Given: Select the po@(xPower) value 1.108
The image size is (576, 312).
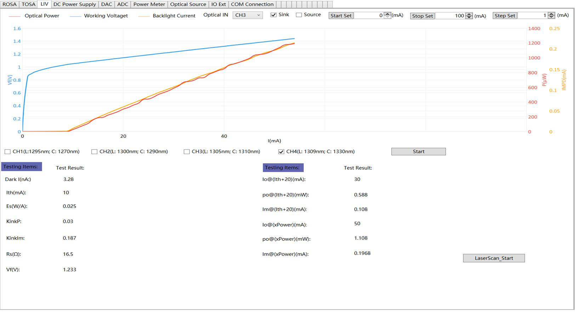Looking at the screenshot, I should tap(361, 238).
